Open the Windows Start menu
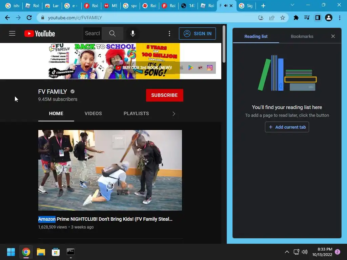This screenshot has width=347, height=260. (x=11, y=252)
